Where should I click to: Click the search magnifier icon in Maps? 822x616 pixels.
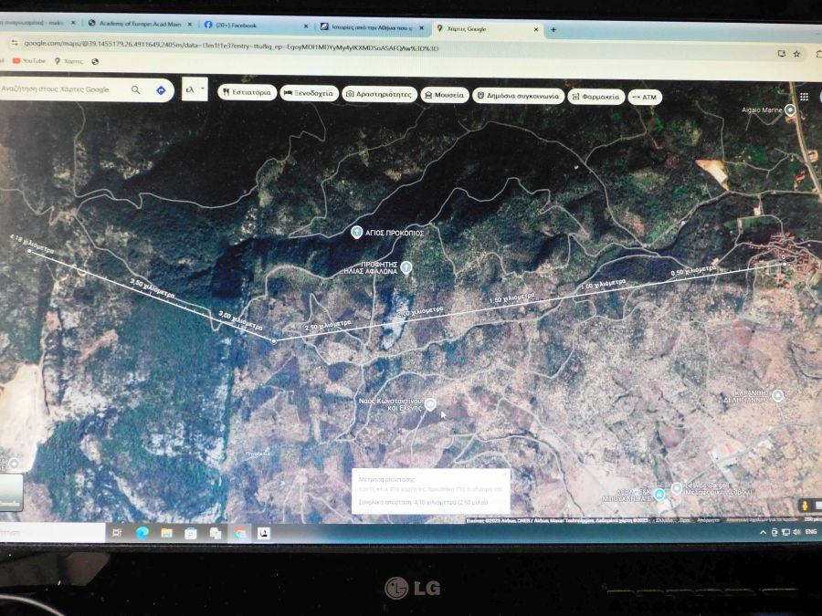pyautogui.click(x=136, y=89)
